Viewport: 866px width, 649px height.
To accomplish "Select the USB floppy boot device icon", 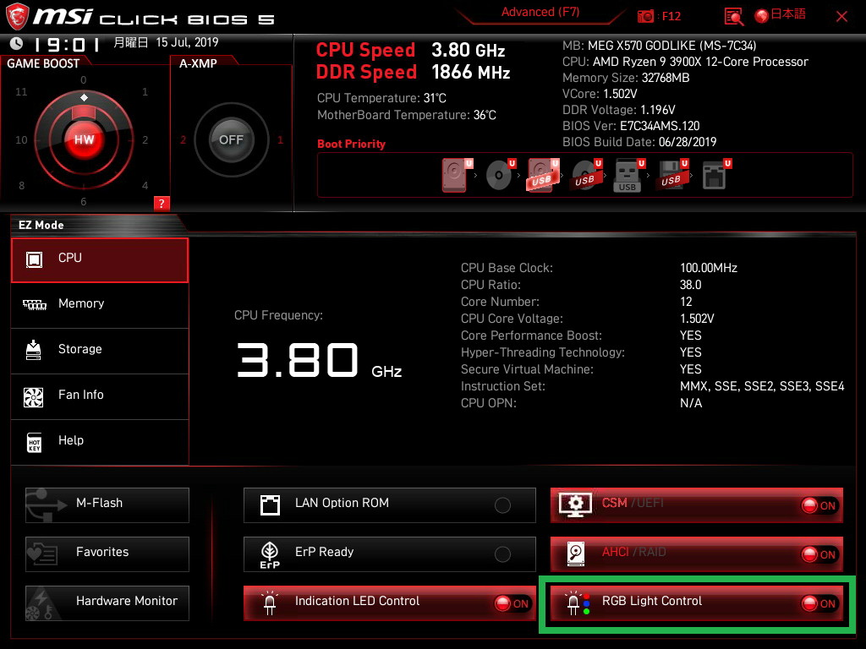I will point(672,175).
